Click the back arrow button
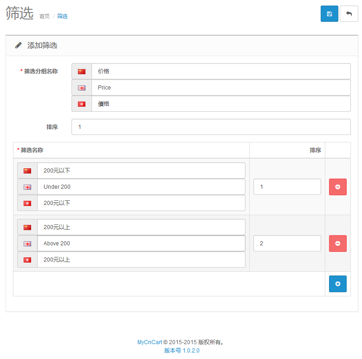This screenshot has height=359, width=362. 349,13
